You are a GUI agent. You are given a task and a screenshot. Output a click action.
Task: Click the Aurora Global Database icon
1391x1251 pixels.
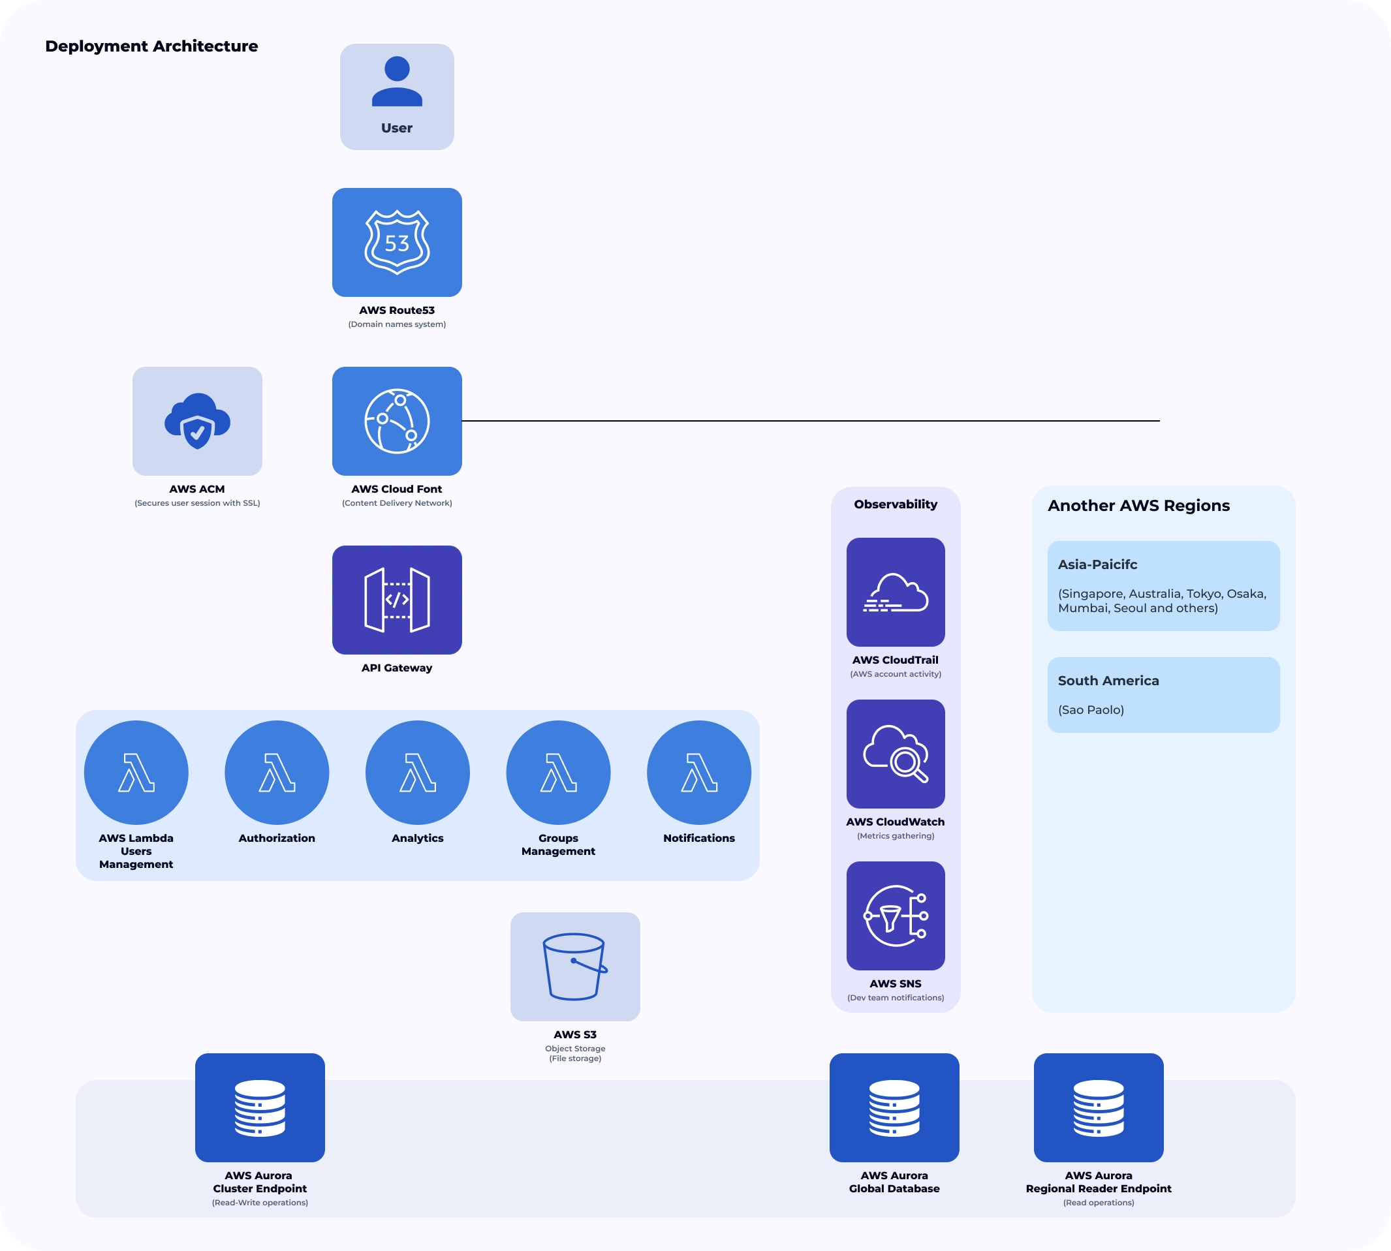pyautogui.click(x=894, y=1107)
